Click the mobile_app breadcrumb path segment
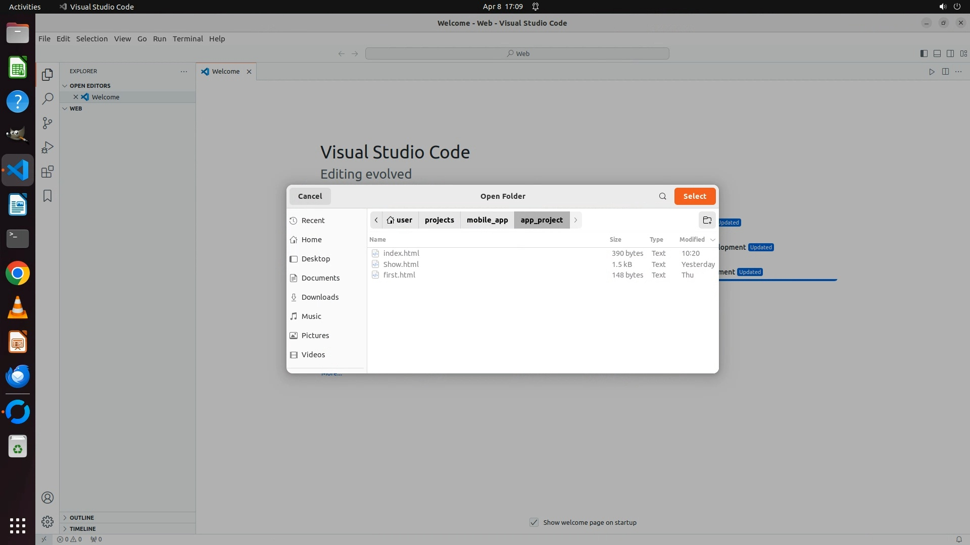Screen dimensions: 970x545 487,220
